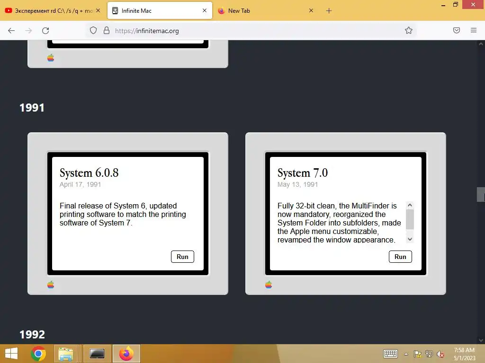Show hidden tray icons
Screen dimensions: 485x363
click(x=406, y=354)
